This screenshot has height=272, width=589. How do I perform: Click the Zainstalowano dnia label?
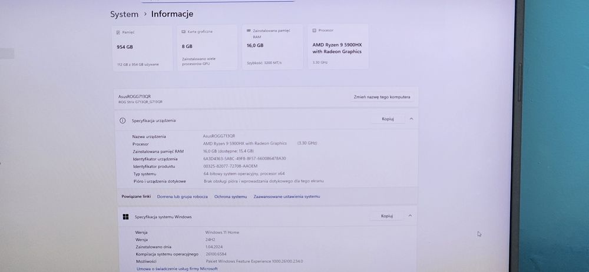coord(153,247)
